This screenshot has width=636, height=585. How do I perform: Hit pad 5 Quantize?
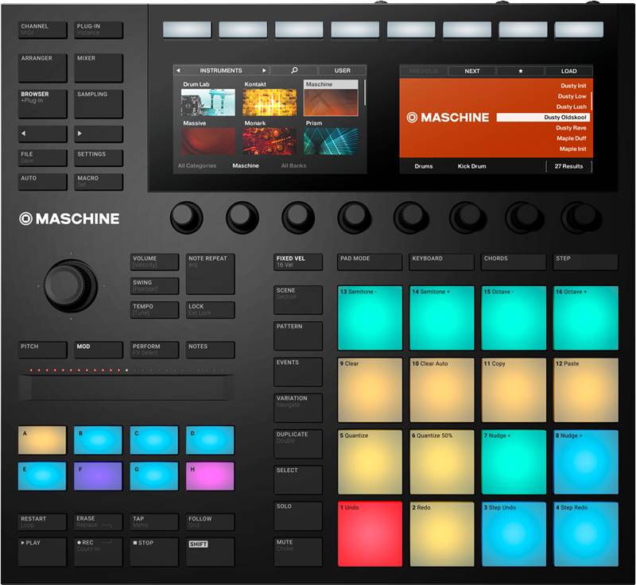[370, 462]
